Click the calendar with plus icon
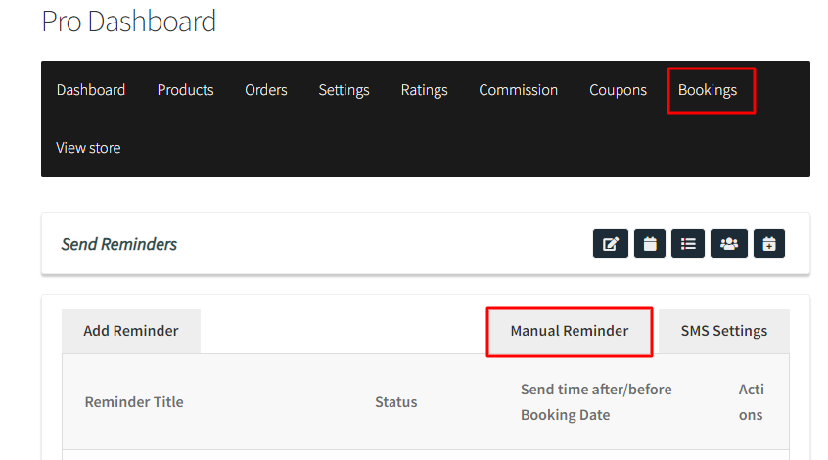Image resolution: width=828 pixels, height=460 pixels. point(769,244)
